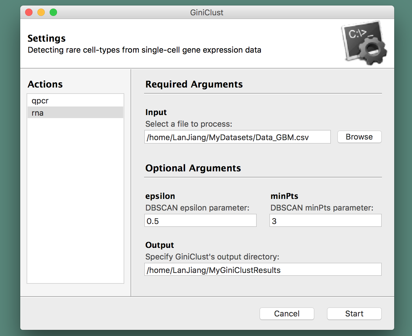The width and height of the screenshot is (412, 336).
Task: Cancel the GiniClust dialog
Action: [x=287, y=314]
